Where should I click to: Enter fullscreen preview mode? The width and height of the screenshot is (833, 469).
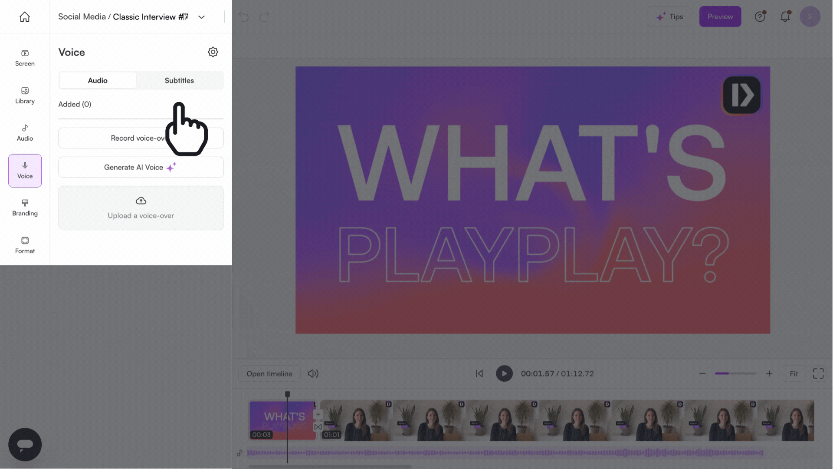[x=818, y=373]
